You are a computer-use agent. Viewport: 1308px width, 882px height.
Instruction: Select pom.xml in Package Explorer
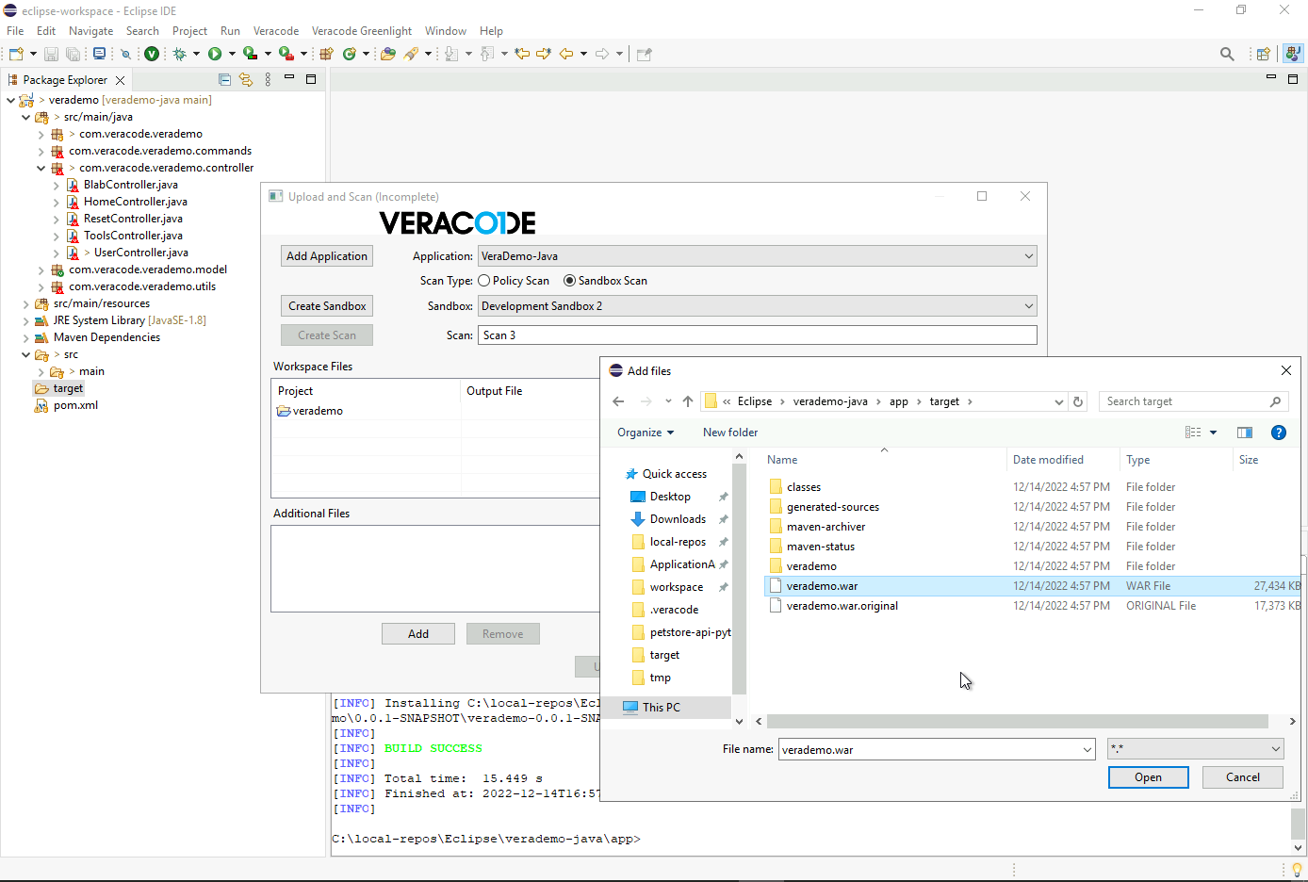pos(75,406)
